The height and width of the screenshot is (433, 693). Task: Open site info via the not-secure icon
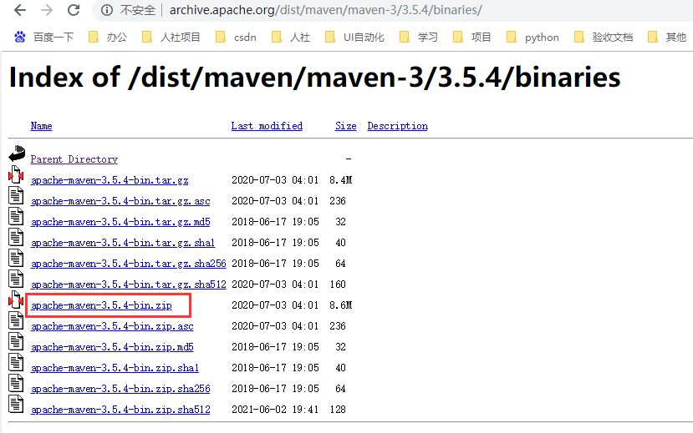(x=107, y=10)
